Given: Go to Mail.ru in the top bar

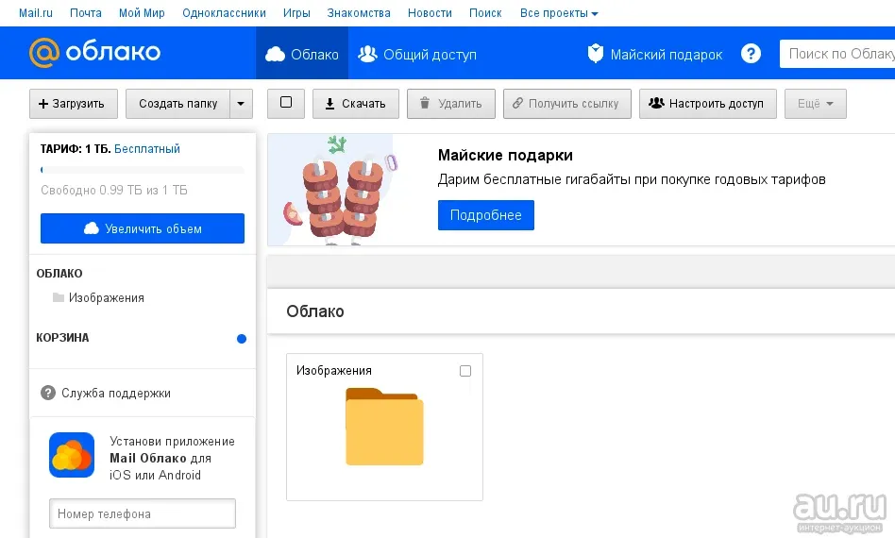Looking at the screenshot, I should pos(35,13).
